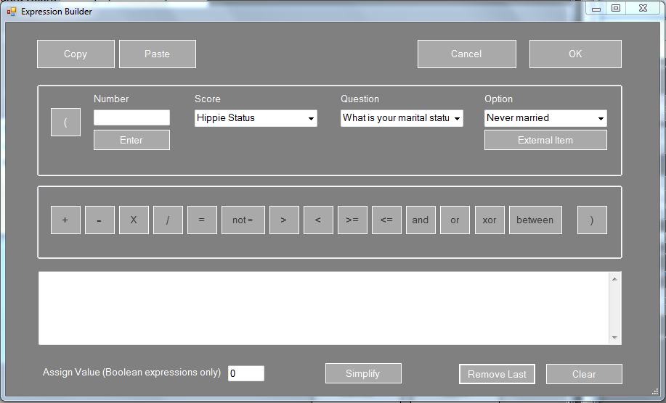Screen dimensions: 666x403
Task: Insert the minus operator
Action: [100, 220]
